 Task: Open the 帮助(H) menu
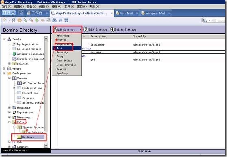(x=94, y=7)
